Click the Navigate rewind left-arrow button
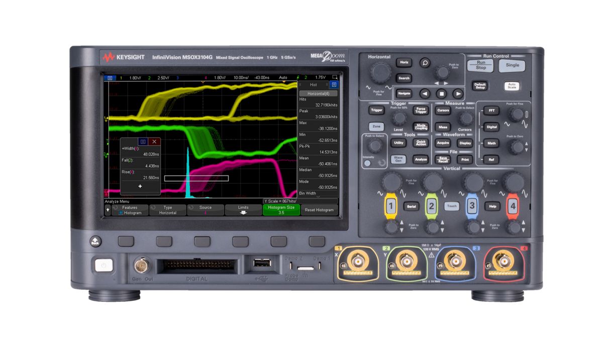The image size is (603, 339). pyautogui.click(x=425, y=93)
